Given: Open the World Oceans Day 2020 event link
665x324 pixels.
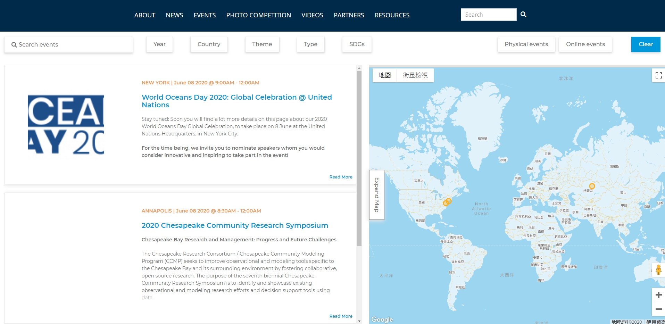Looking at the screenshot, I should pyautogui.click(x=236, y=101).
